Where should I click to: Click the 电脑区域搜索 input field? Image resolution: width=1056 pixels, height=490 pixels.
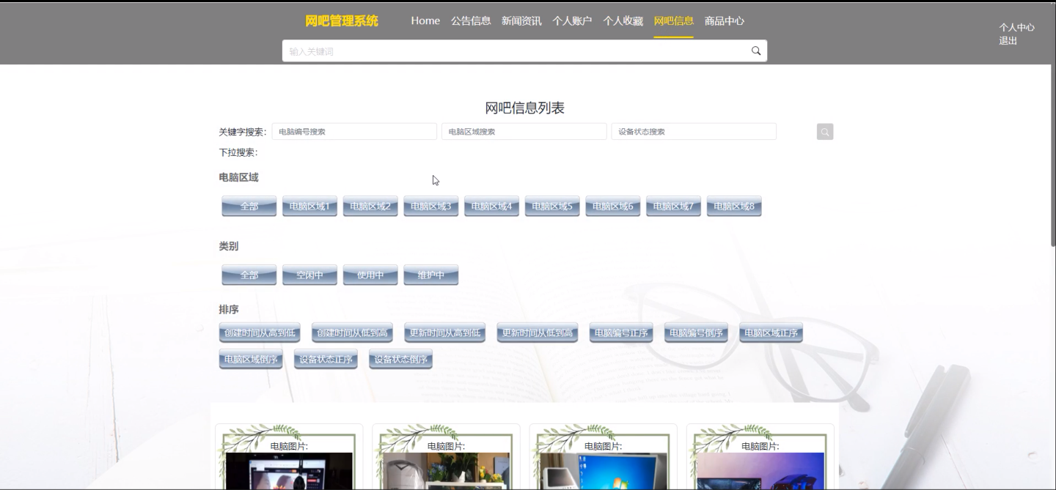pos(524,132)
